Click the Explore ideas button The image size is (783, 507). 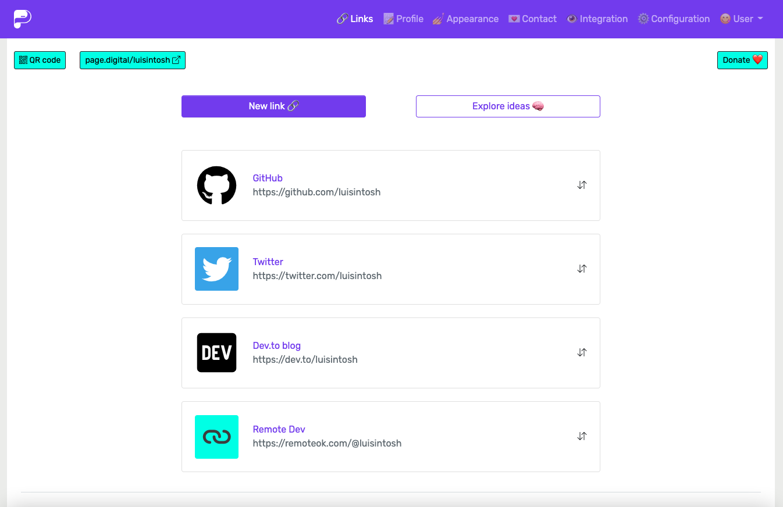508,106
